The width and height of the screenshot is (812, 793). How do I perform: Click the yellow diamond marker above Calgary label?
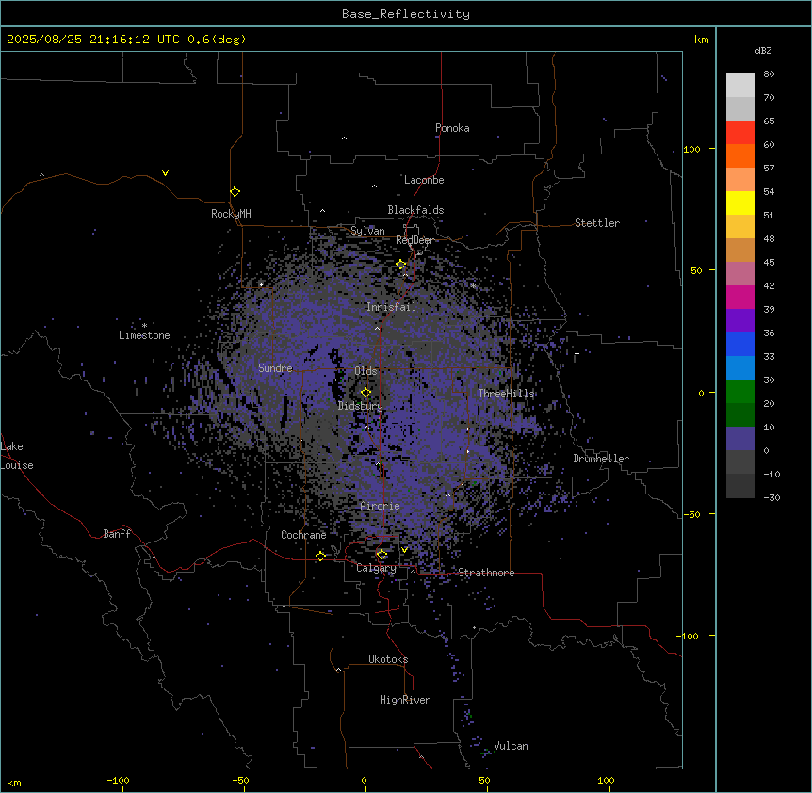382,555
